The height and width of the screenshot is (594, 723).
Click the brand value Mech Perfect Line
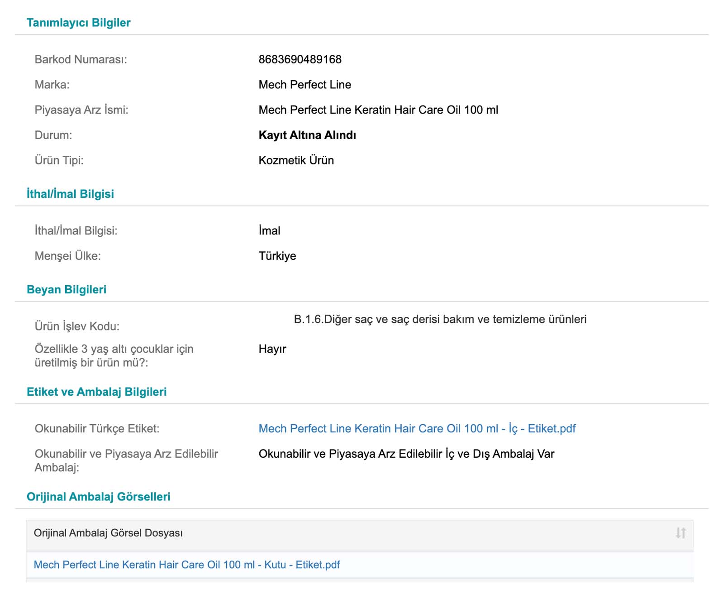click(x=304, y=85)
